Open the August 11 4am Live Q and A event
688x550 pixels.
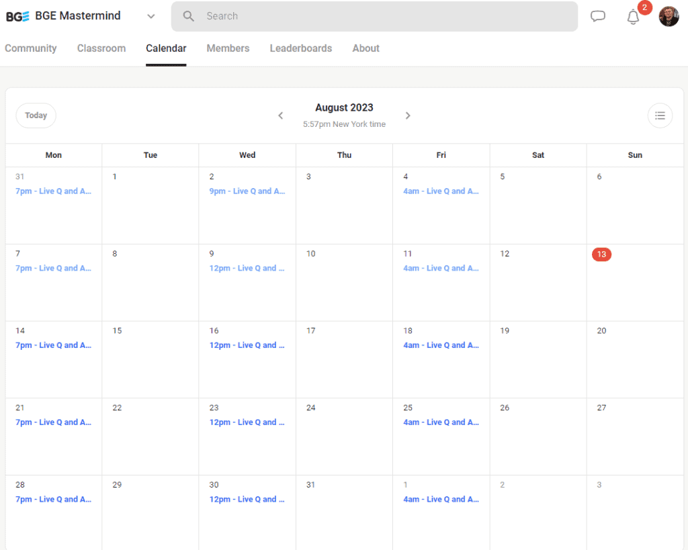[x=441, y=268]
